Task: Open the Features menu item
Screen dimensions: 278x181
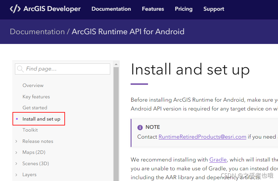Action: coord(153,9)
